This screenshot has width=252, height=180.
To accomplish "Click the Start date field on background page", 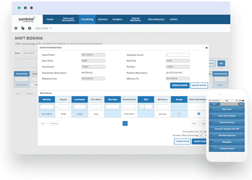I will [30, 53].
